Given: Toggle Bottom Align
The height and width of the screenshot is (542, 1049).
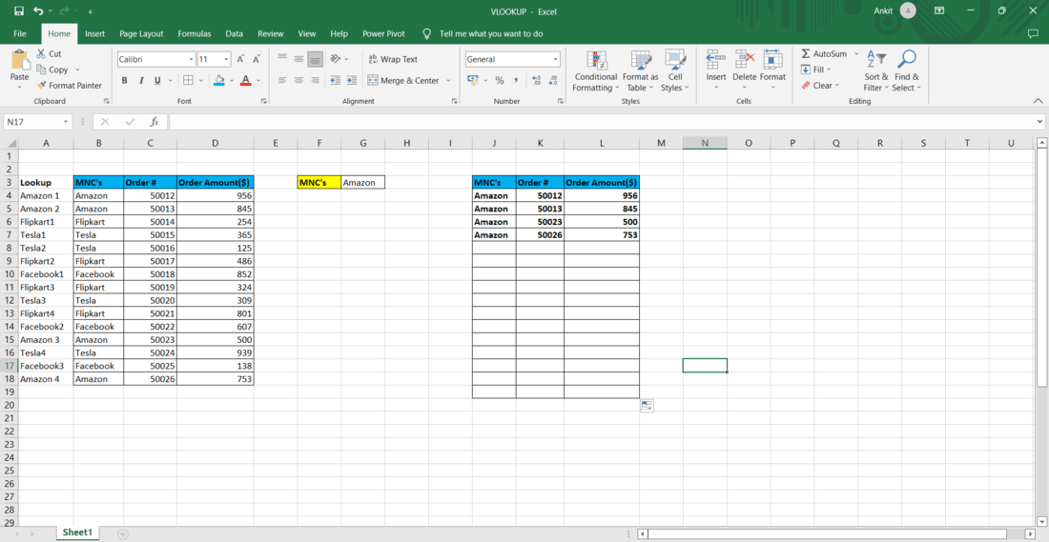Looking at the screenshot, I should (x=315, y=59).
